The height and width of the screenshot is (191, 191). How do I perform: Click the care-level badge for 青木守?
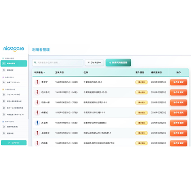click(142, 82)
